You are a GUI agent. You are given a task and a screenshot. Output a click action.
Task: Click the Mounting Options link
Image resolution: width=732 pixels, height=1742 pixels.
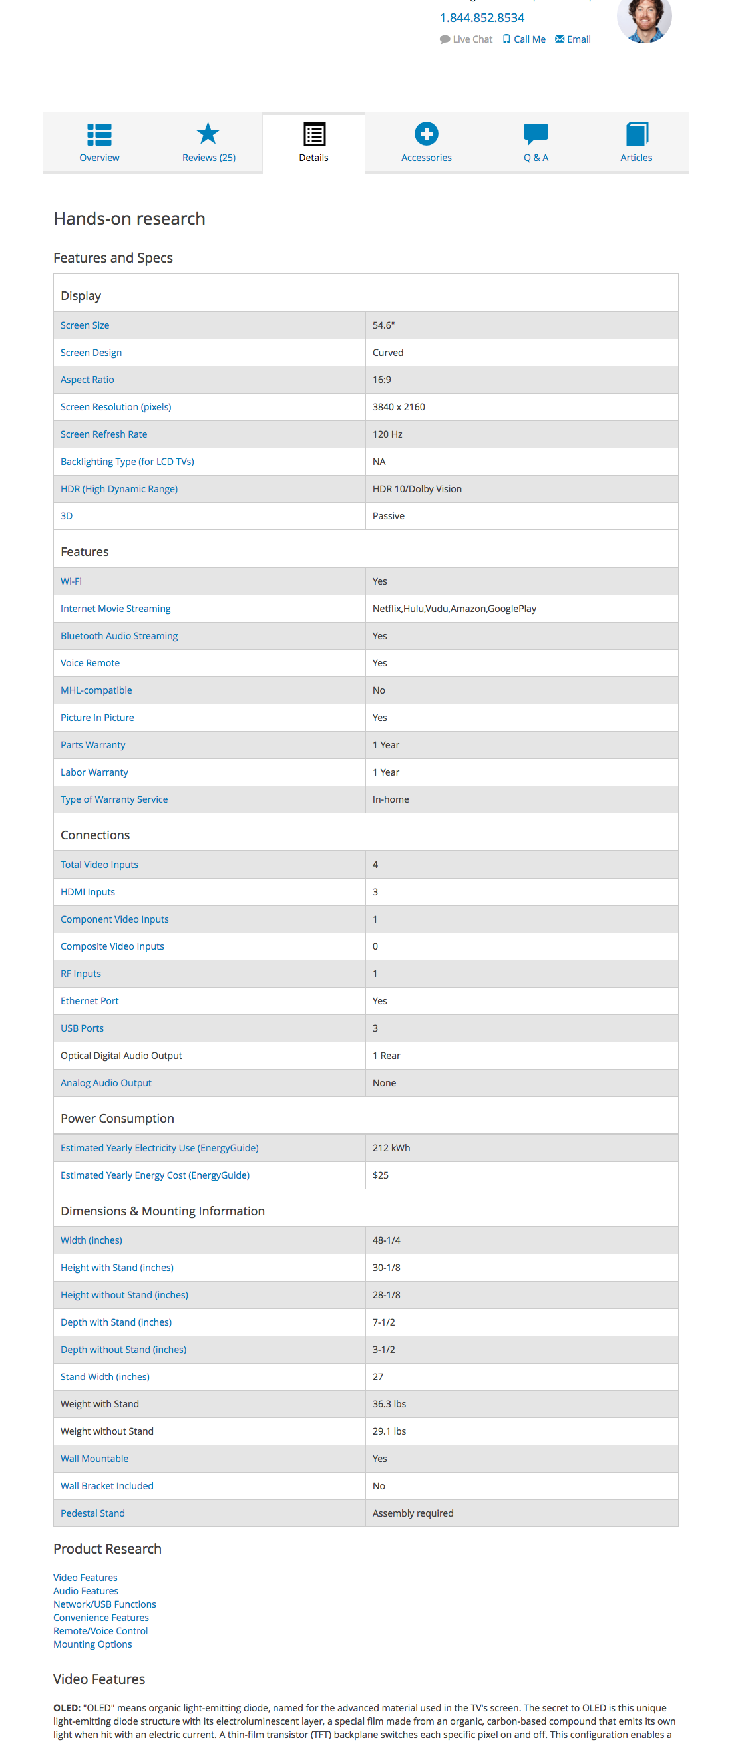(x=92, y=1644)
